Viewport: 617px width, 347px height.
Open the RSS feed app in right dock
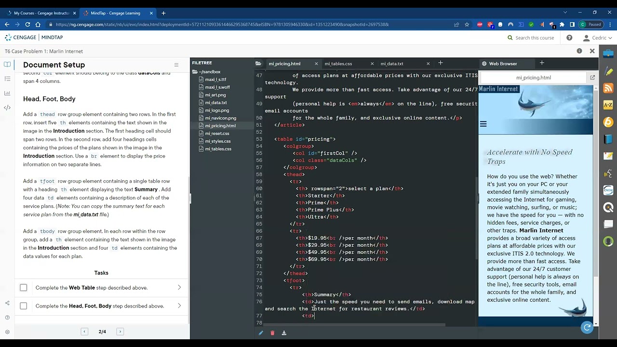tap(608, 88)
